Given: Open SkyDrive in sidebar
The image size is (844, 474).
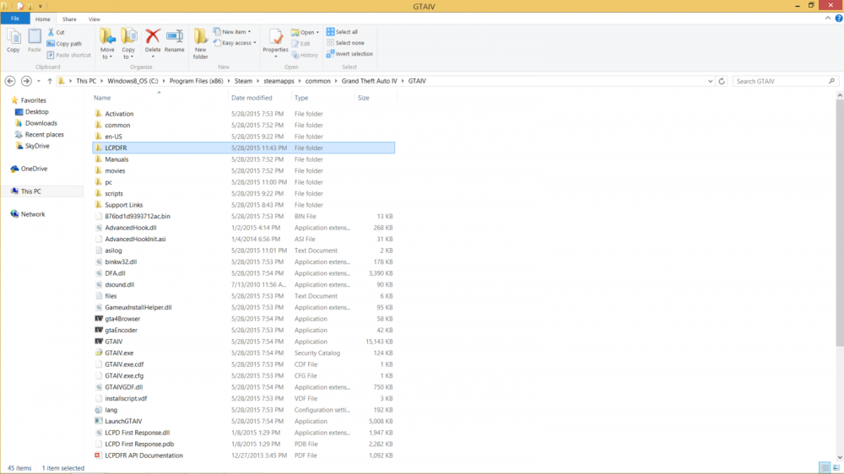Looking at the screenshot, I should coord(32,146).
